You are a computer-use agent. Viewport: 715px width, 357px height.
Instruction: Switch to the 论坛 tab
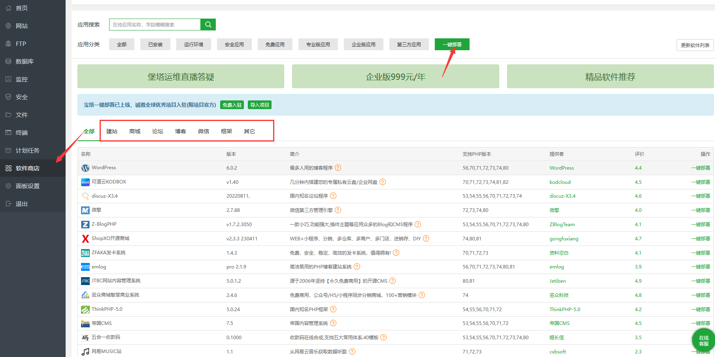158,131
